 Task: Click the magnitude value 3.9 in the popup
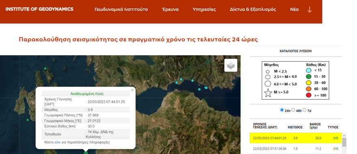[x=90, y=110]
